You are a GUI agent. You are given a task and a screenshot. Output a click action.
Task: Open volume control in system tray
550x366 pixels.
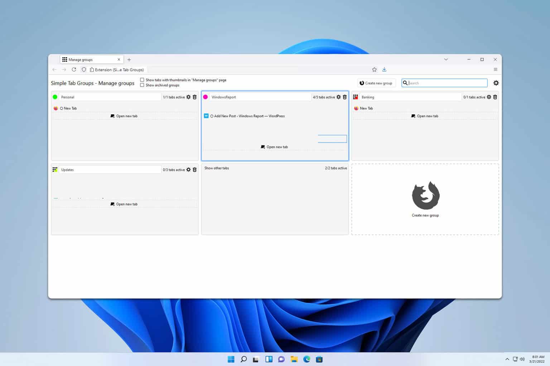pyautogui.click(x=522, y=359)
